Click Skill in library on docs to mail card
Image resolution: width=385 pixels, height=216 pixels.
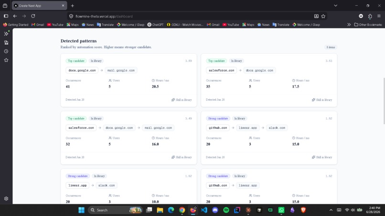click(182, 100)
